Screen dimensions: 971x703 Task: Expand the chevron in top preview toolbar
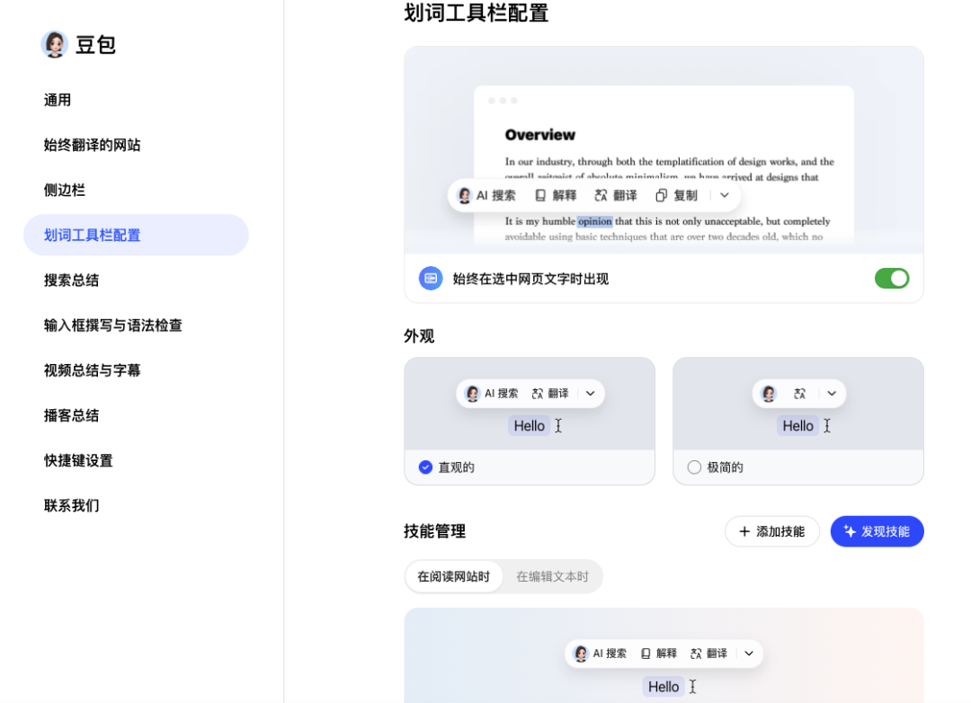tap(725, 195)
